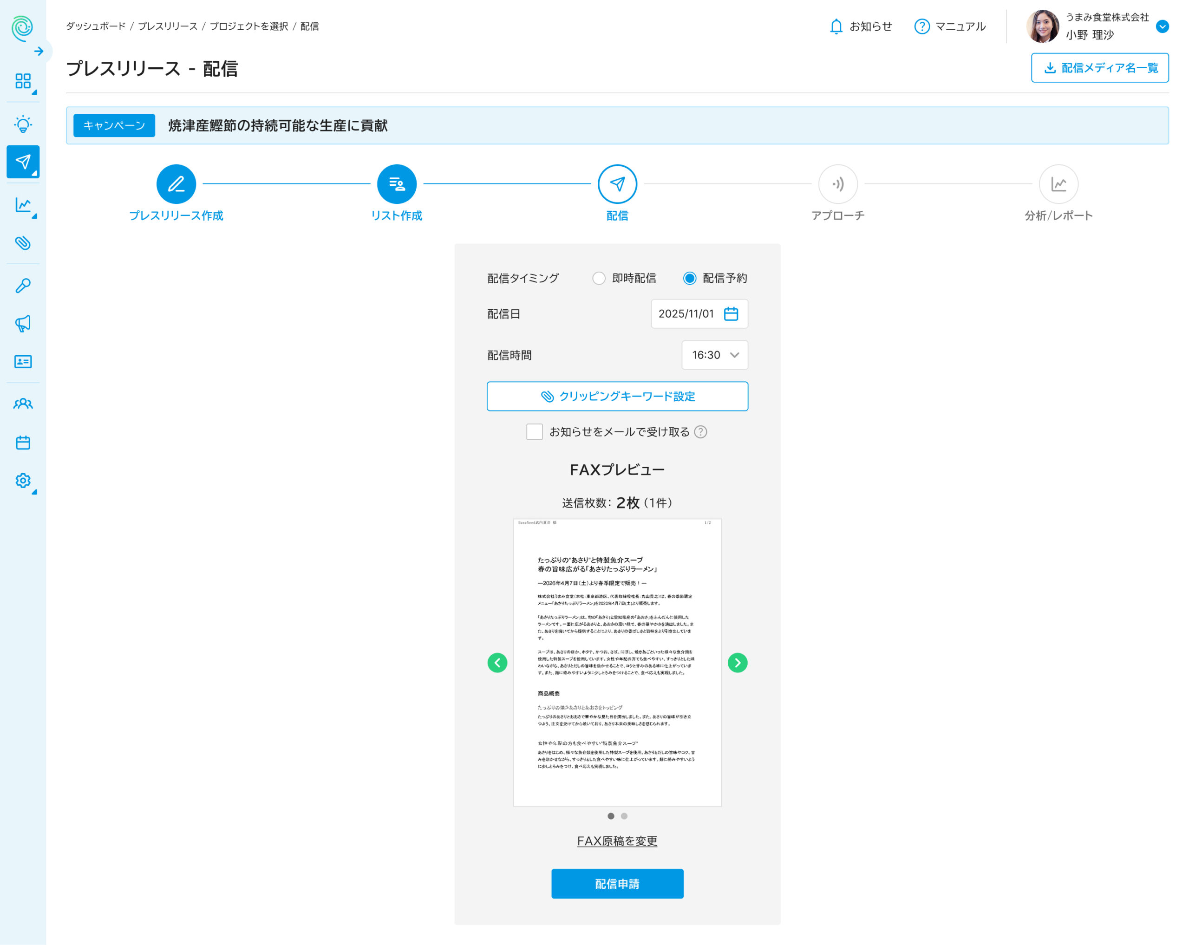This screenshot has width=1189, height=945.
Task: Click the sidebar expand arrow icon
Action: (39, 51)
